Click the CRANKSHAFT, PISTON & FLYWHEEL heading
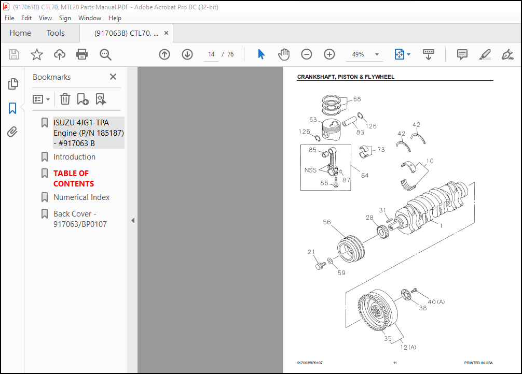Viewport: 522px width, 374px height. [346, 77]
